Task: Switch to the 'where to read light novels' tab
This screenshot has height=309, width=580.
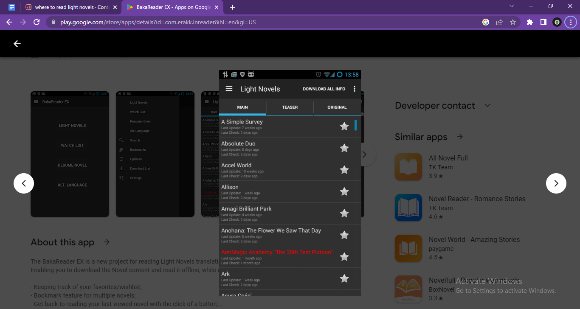Action: point(71,7)
